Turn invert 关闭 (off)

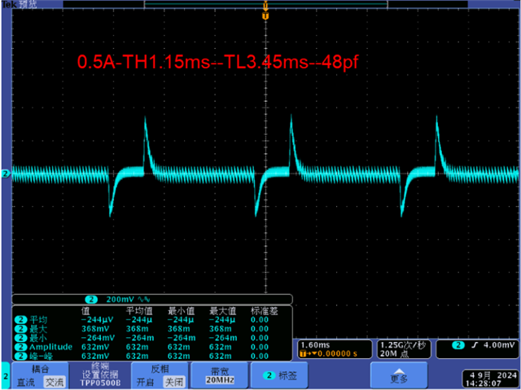point(174,382)
